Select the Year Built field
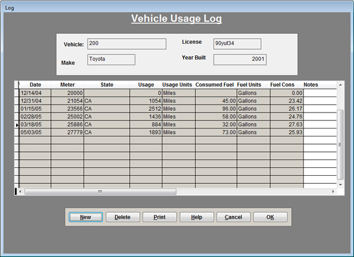The image size is (354, 257). pyautogui.click(x=240, y=60)
